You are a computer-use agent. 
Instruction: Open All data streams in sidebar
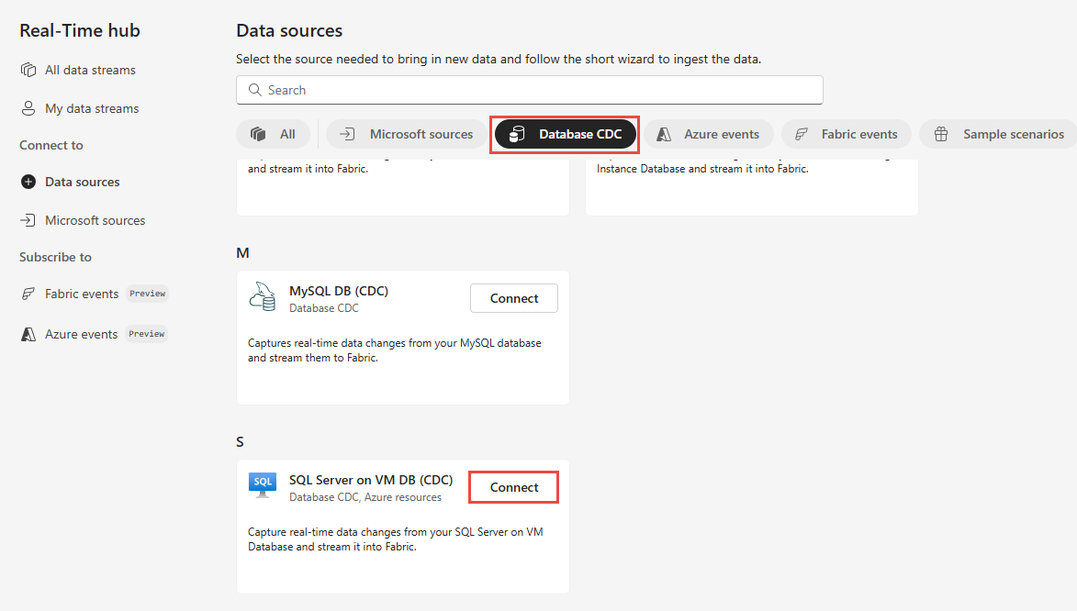pyautogui.click(x=90, y=70)
